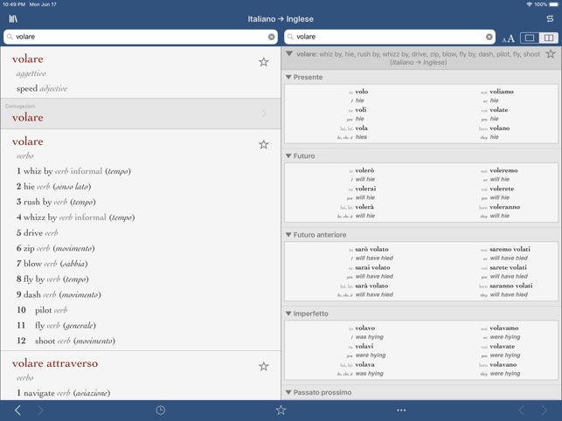
Task: Focus the right search field
Action: coord(390,37)
